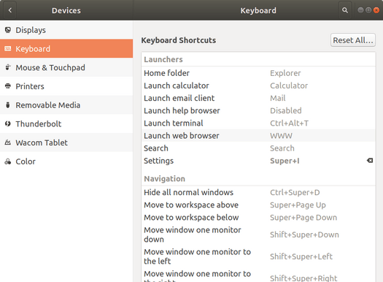Click the Wacom Tablet icon
Image resolution: width=383 pixels, height=282 pixels.
(x=8, y=142)
